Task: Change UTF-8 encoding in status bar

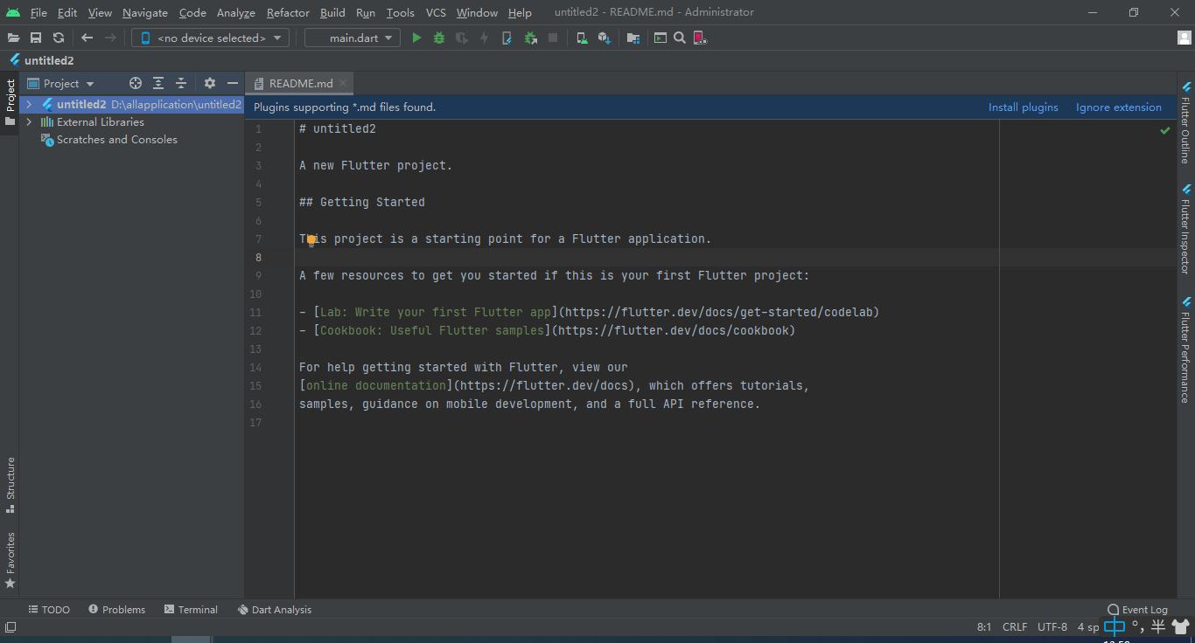Action: (1052, 626)
